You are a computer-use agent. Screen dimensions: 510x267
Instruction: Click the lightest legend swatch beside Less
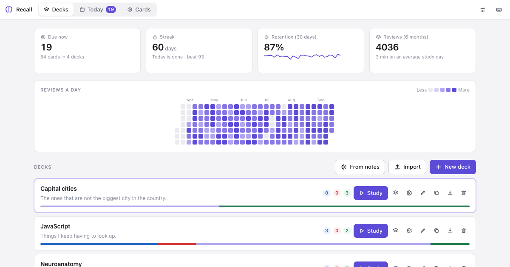(x=431, y=90)
